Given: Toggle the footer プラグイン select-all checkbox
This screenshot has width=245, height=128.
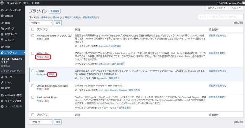Looking at the screenshot, I should (32, 115).
